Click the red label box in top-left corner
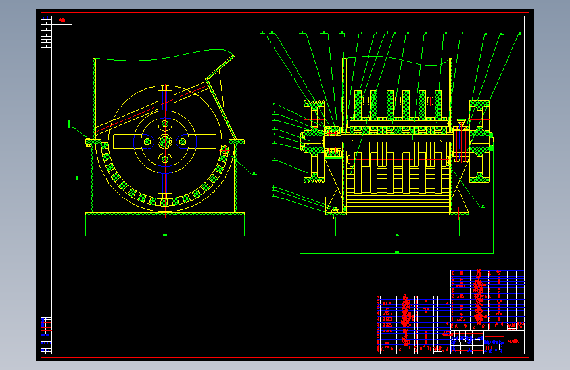 (62, 20)
